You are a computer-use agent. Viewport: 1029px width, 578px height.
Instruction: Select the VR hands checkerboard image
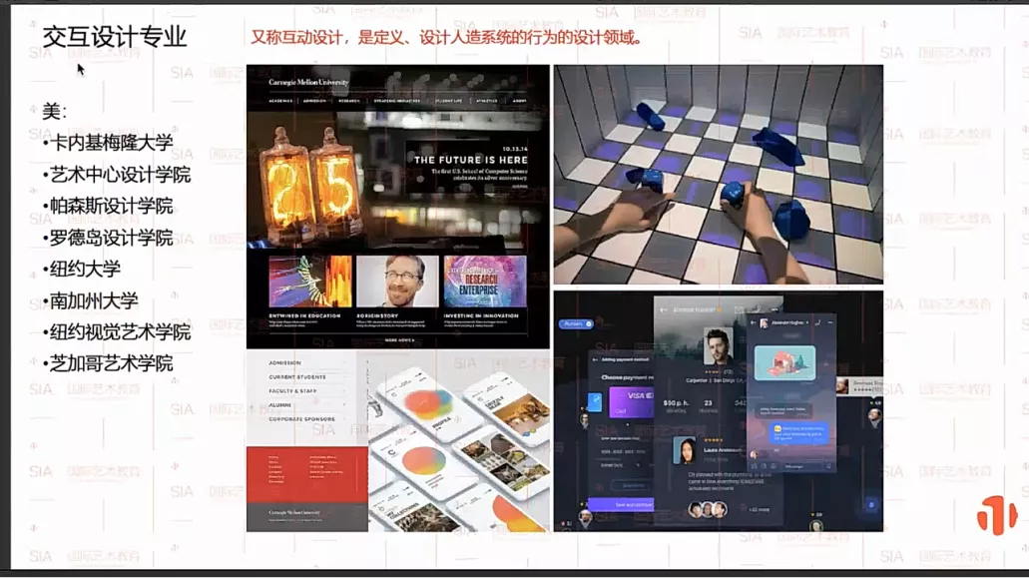(x=718, y=174)
